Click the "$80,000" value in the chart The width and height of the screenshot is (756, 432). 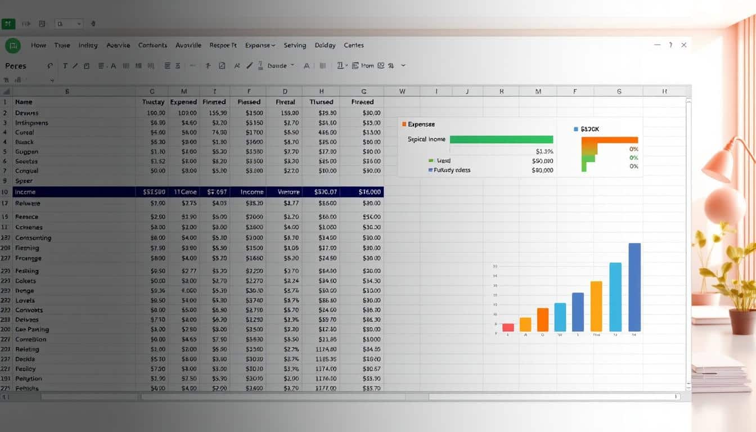coord(542,170)
